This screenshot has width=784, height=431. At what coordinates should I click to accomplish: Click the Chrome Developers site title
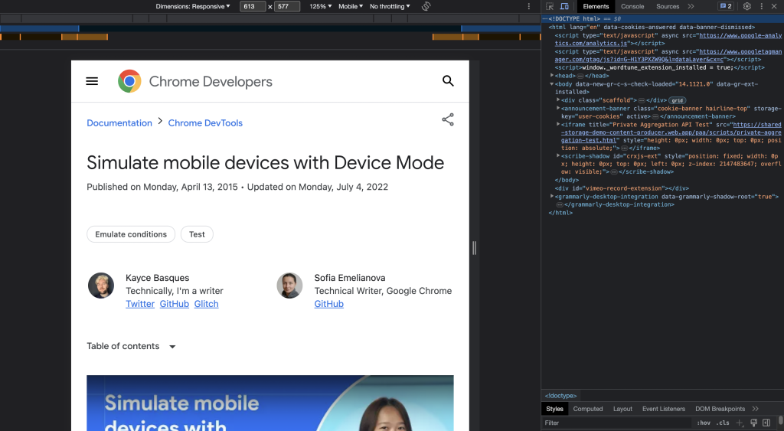(x=211, y=81)
